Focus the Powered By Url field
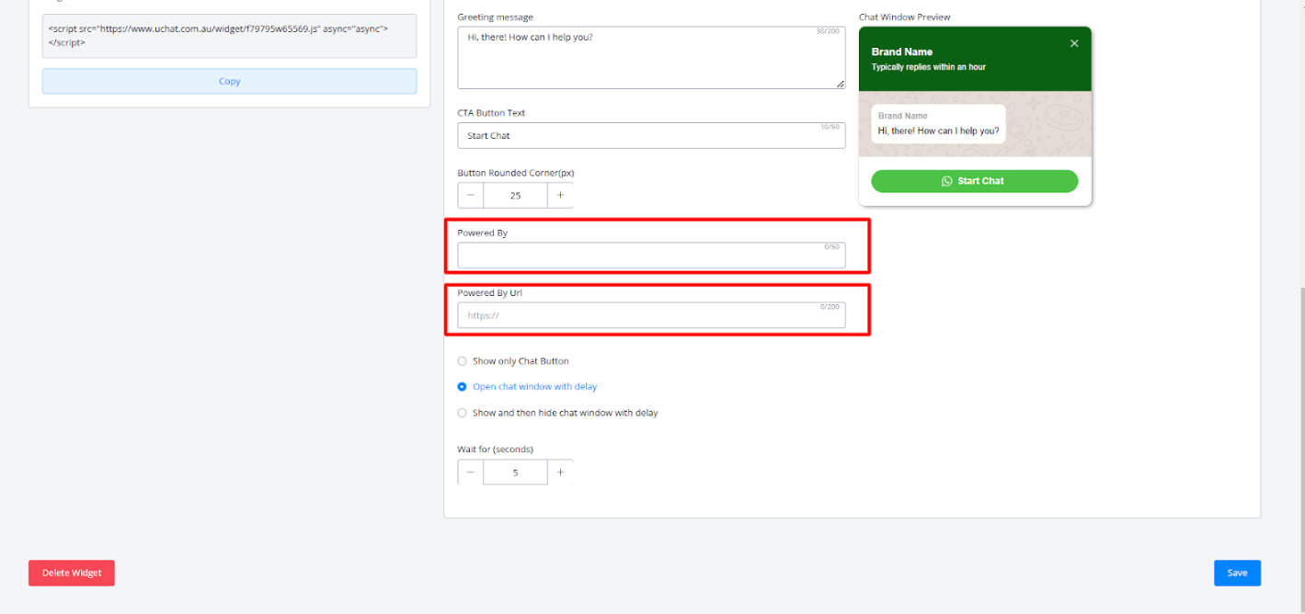 click(650, 315)
